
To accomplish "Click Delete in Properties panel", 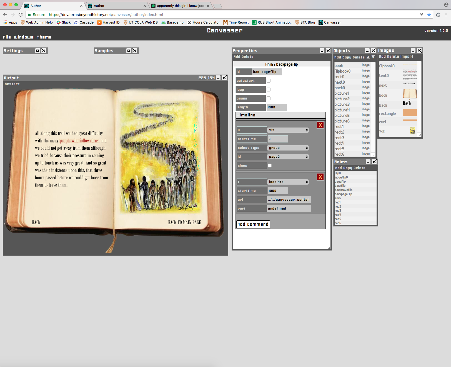I will pos(247,57).
